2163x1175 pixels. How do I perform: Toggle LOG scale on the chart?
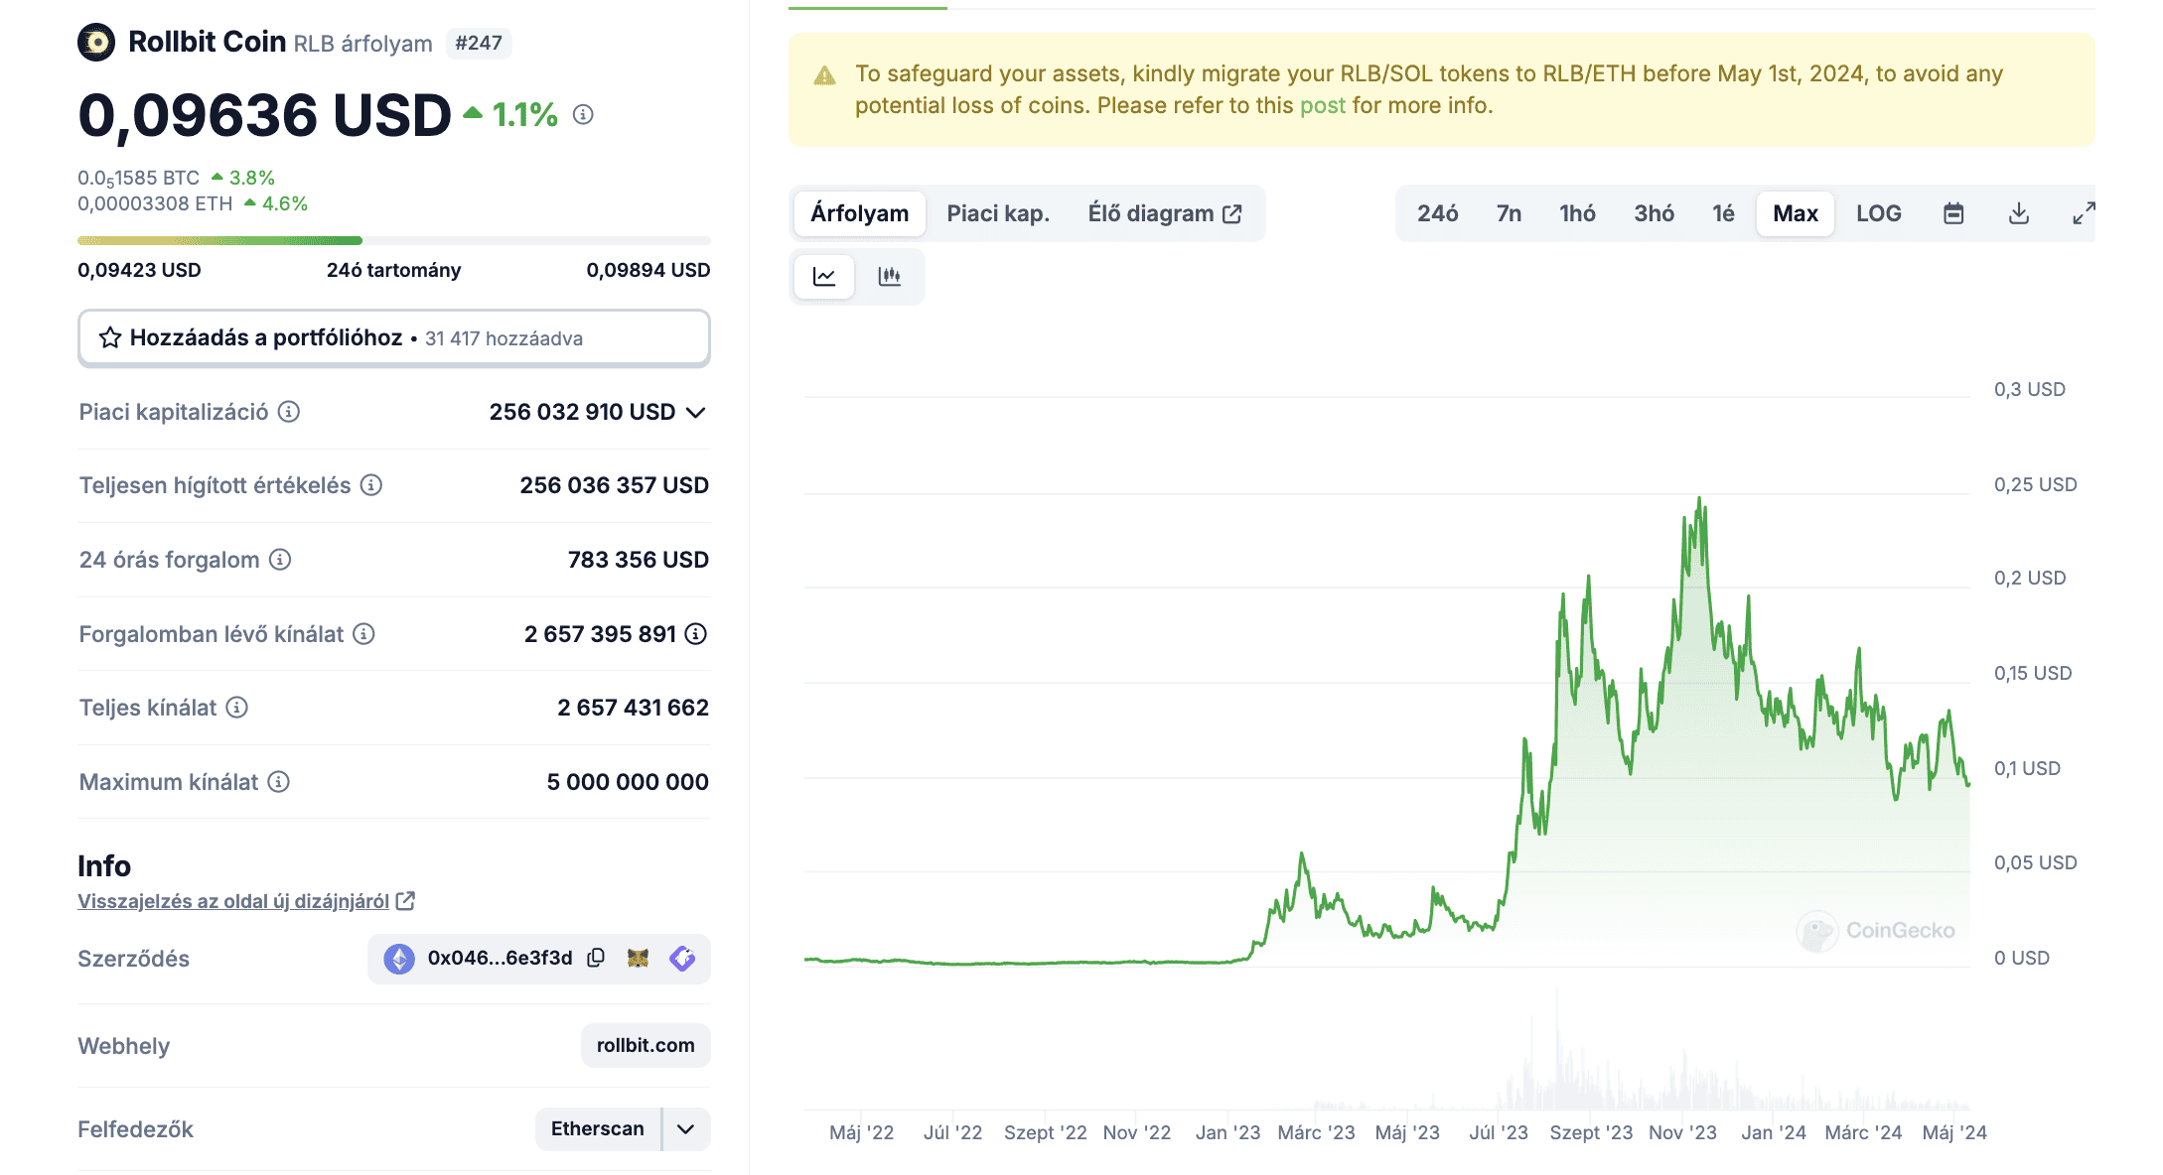click(1879, 213)
